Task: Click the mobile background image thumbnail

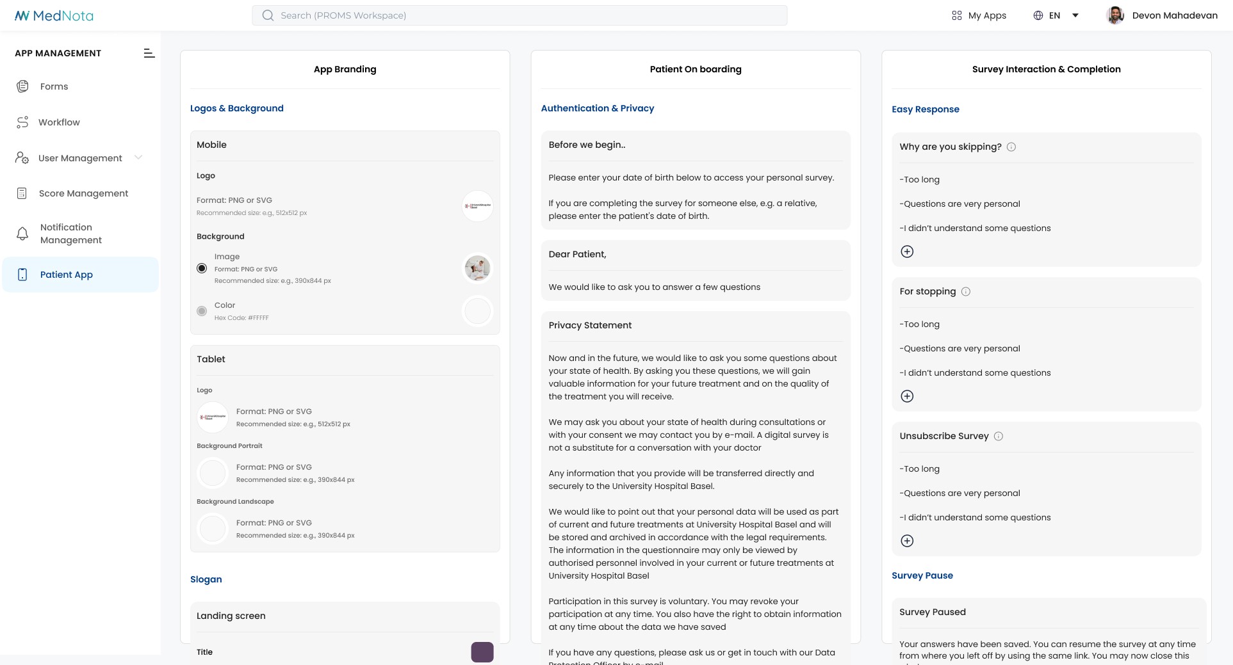Action: coord(478,268)
